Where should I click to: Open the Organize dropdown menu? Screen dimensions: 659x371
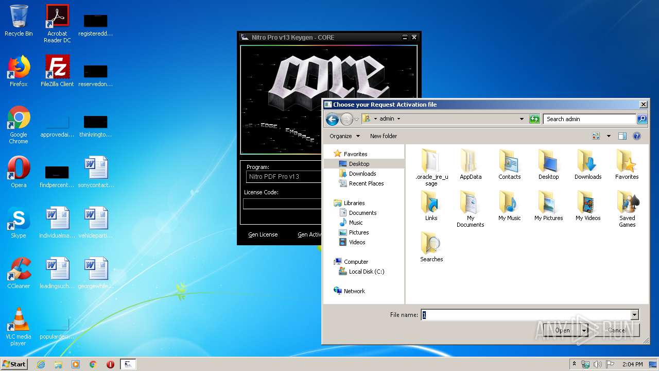pyautogui.click(x=344, y=136)
